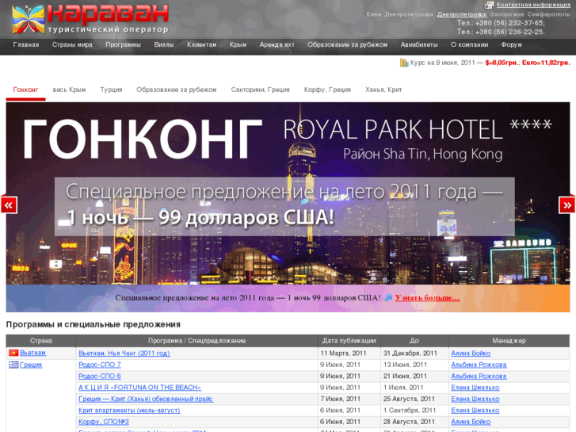This screenshot has height=432, width=576.
Task: Open Крит апартаменты (июль-август) link
Action: (129, 410)
